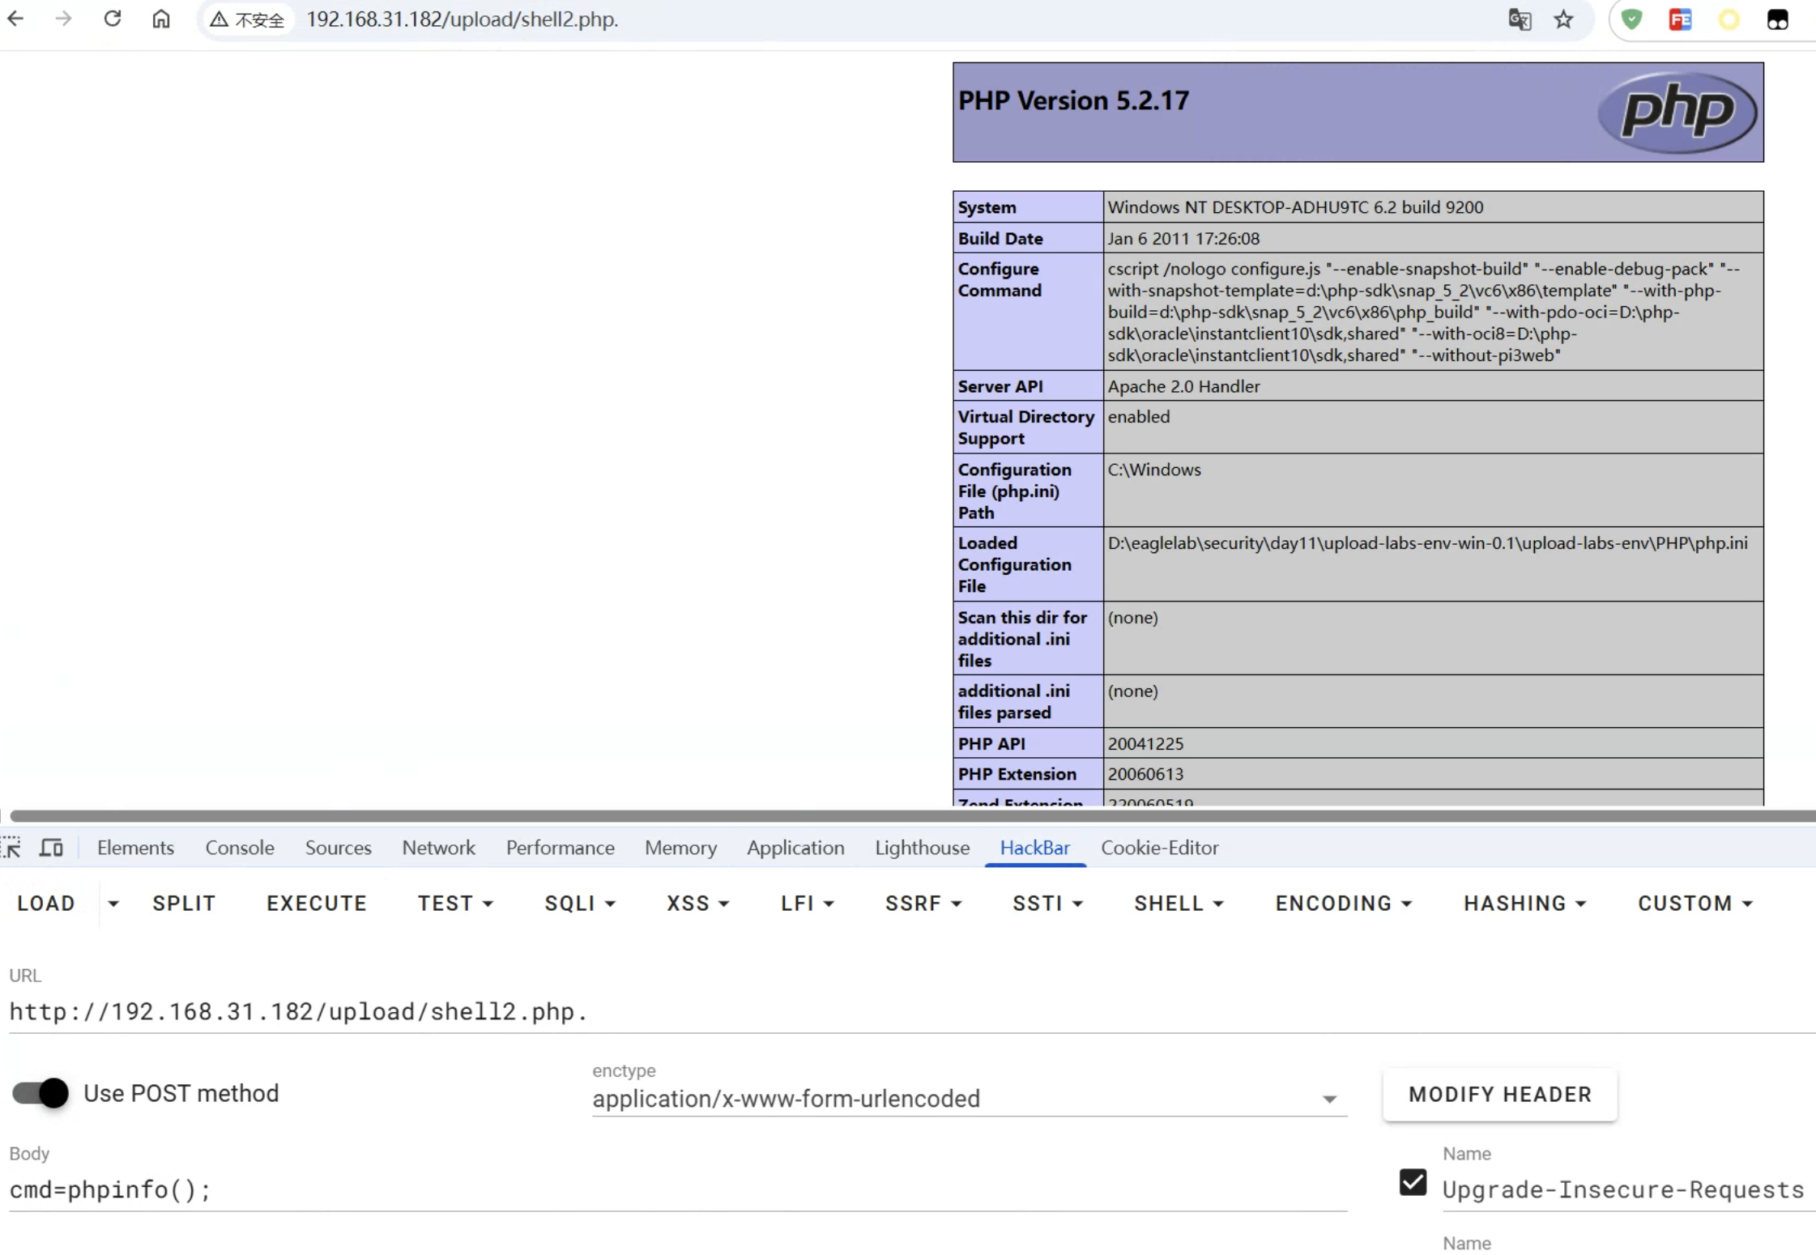Viewport: 1816px width, 1255px height.
Task: Open the SQLI dropdown menu
Action: pyautogui.click(x=580, y=903)
